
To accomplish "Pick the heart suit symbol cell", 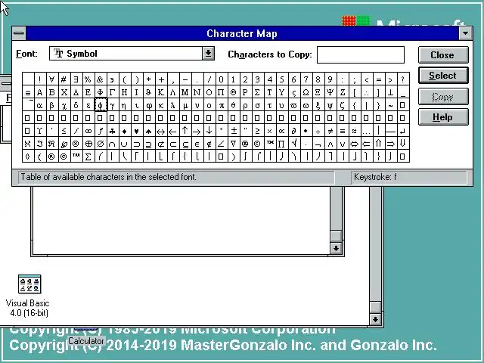I will 136,131.
